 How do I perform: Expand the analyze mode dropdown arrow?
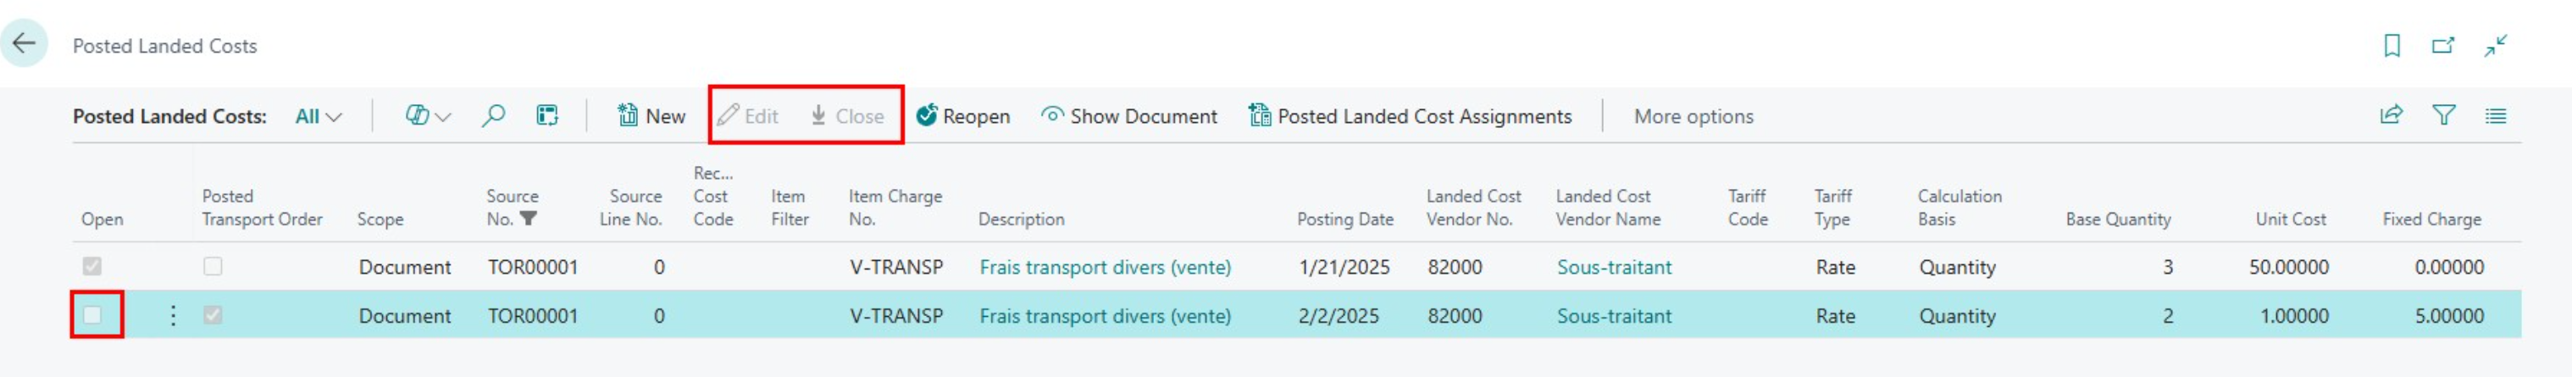[x=444, y=117]
